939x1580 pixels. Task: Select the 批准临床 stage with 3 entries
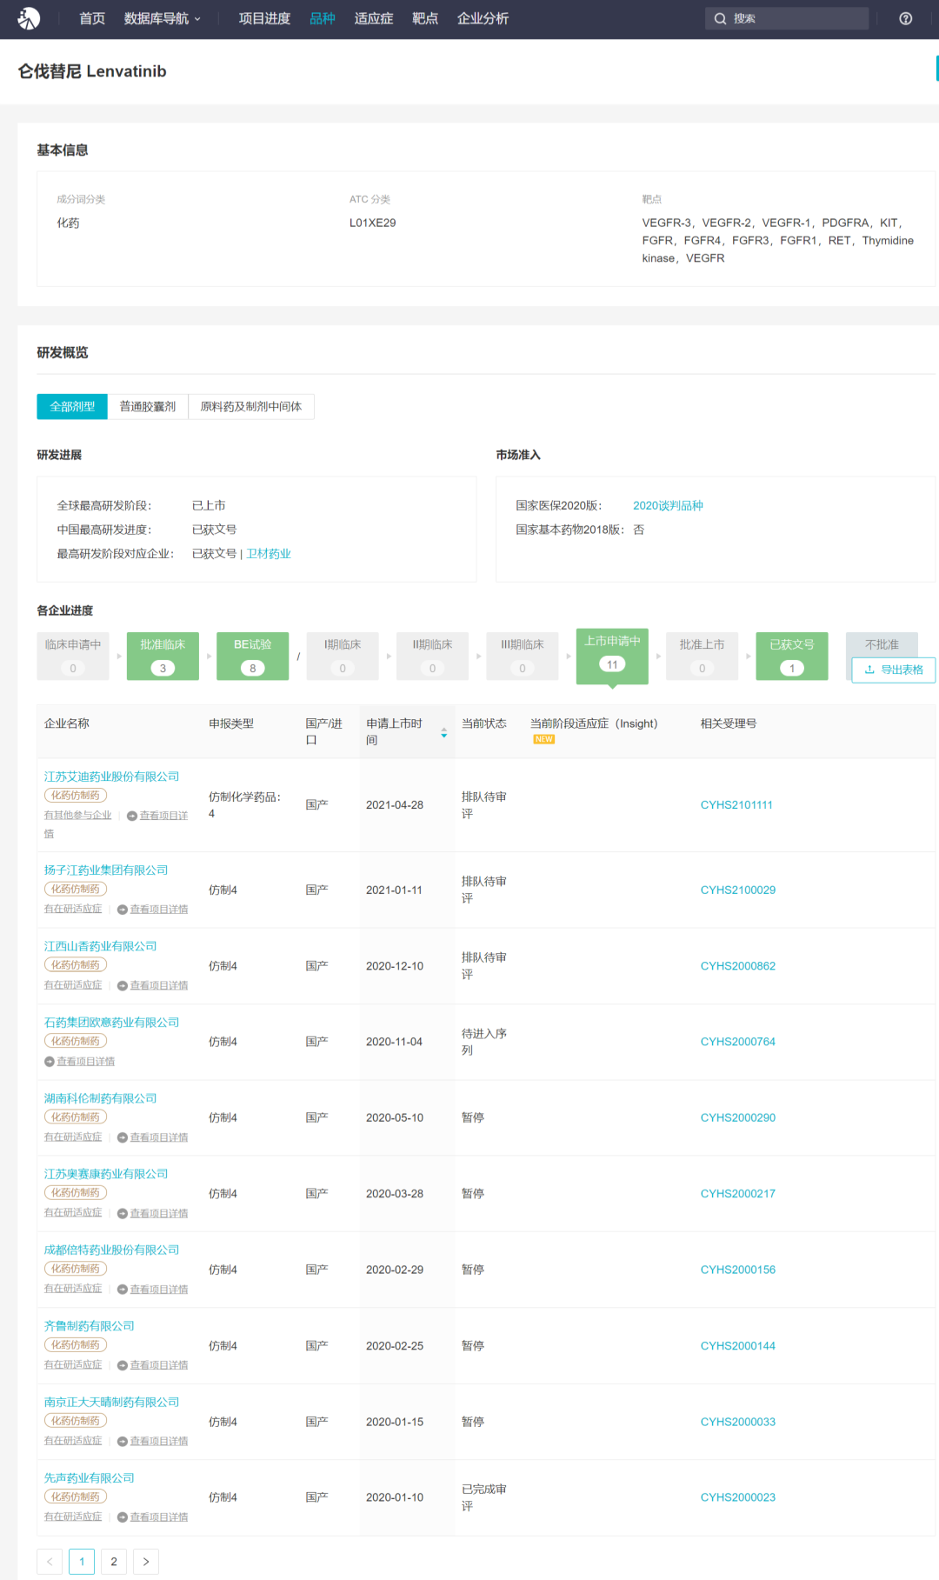tap(163, 656)
